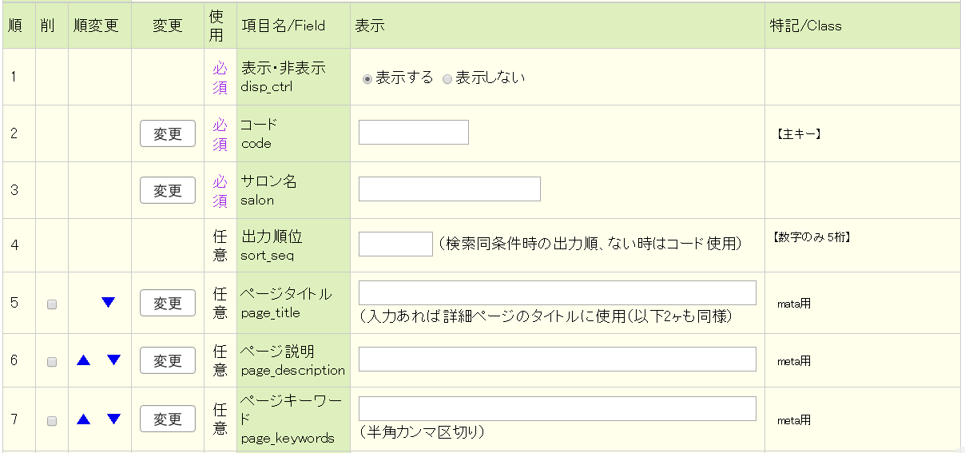Image resolution: width=965 pixels, height=453 pixels.
Task: Focus the 出力順位 sort_seq input box
Action: point(395,244)
